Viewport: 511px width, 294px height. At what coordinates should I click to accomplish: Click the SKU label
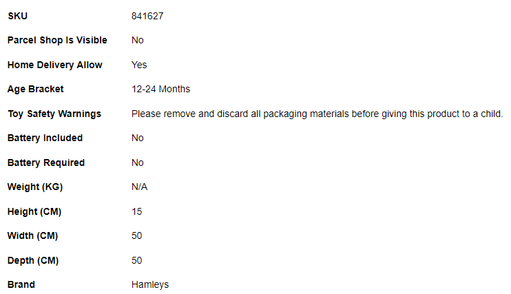coord(17,16)
